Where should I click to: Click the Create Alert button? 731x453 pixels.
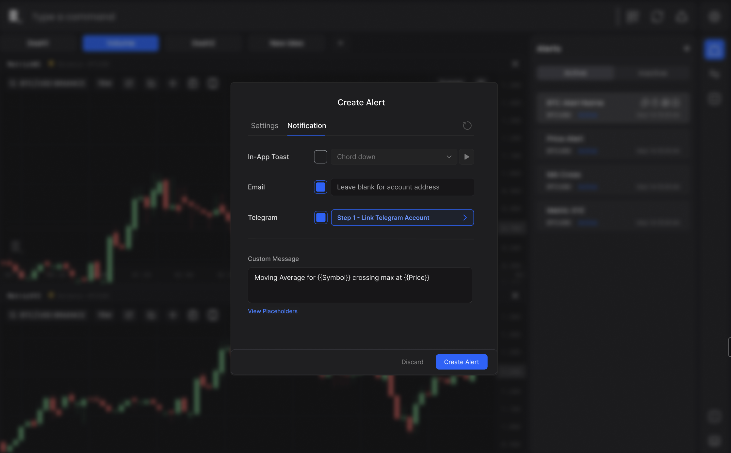coord(461,361)
